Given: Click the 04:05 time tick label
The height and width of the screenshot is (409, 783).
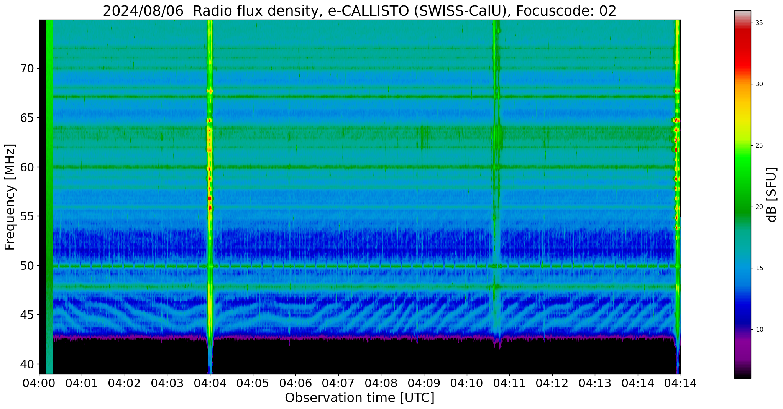Looking at the screenshot, I should tap(253, 383).
